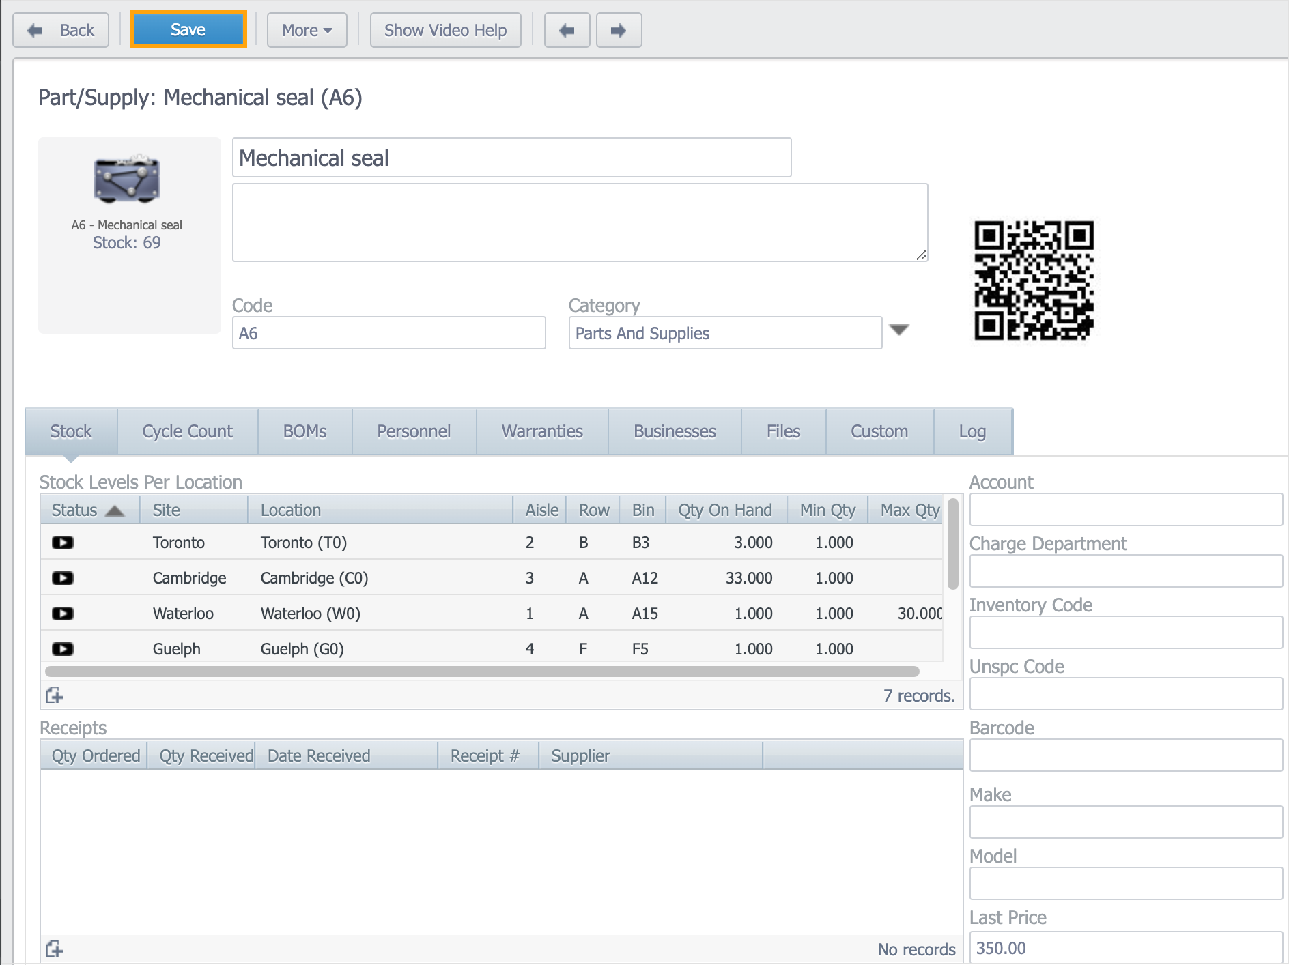The height and width of the screenshot is (965, 1289).
Task: Select the Stock tab
Action: click(71, 431)
